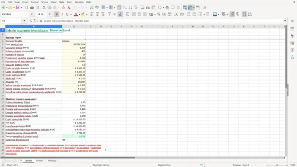Viewport: 297px width, 167px height.
Task: Open Find & Replace tool
Action: point(92,8)
